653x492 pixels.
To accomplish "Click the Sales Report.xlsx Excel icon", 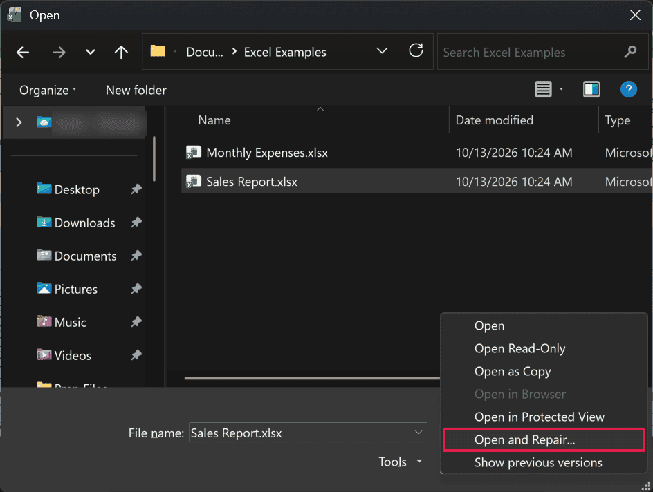I will click(194, 181).
